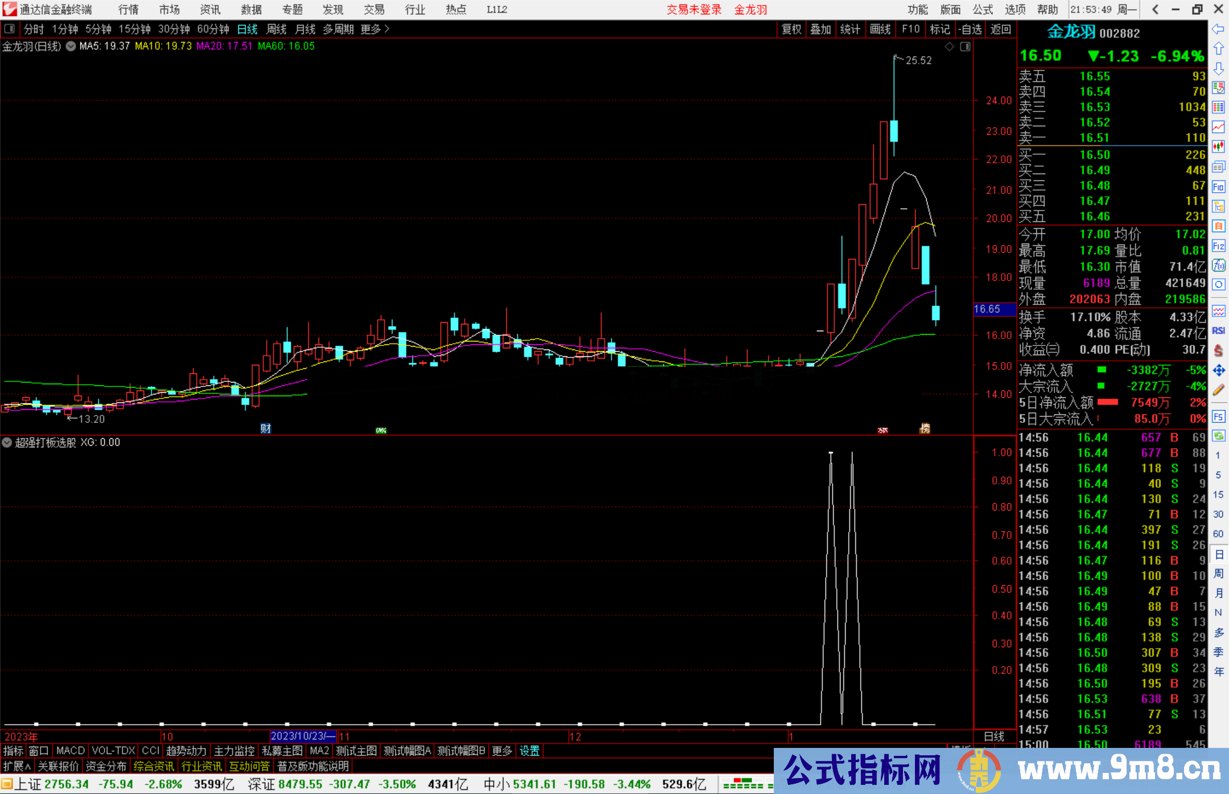Open the f(x) formula sidebar icon
This screenshot has width=1229, height=794.
(x=1218, y=265)
